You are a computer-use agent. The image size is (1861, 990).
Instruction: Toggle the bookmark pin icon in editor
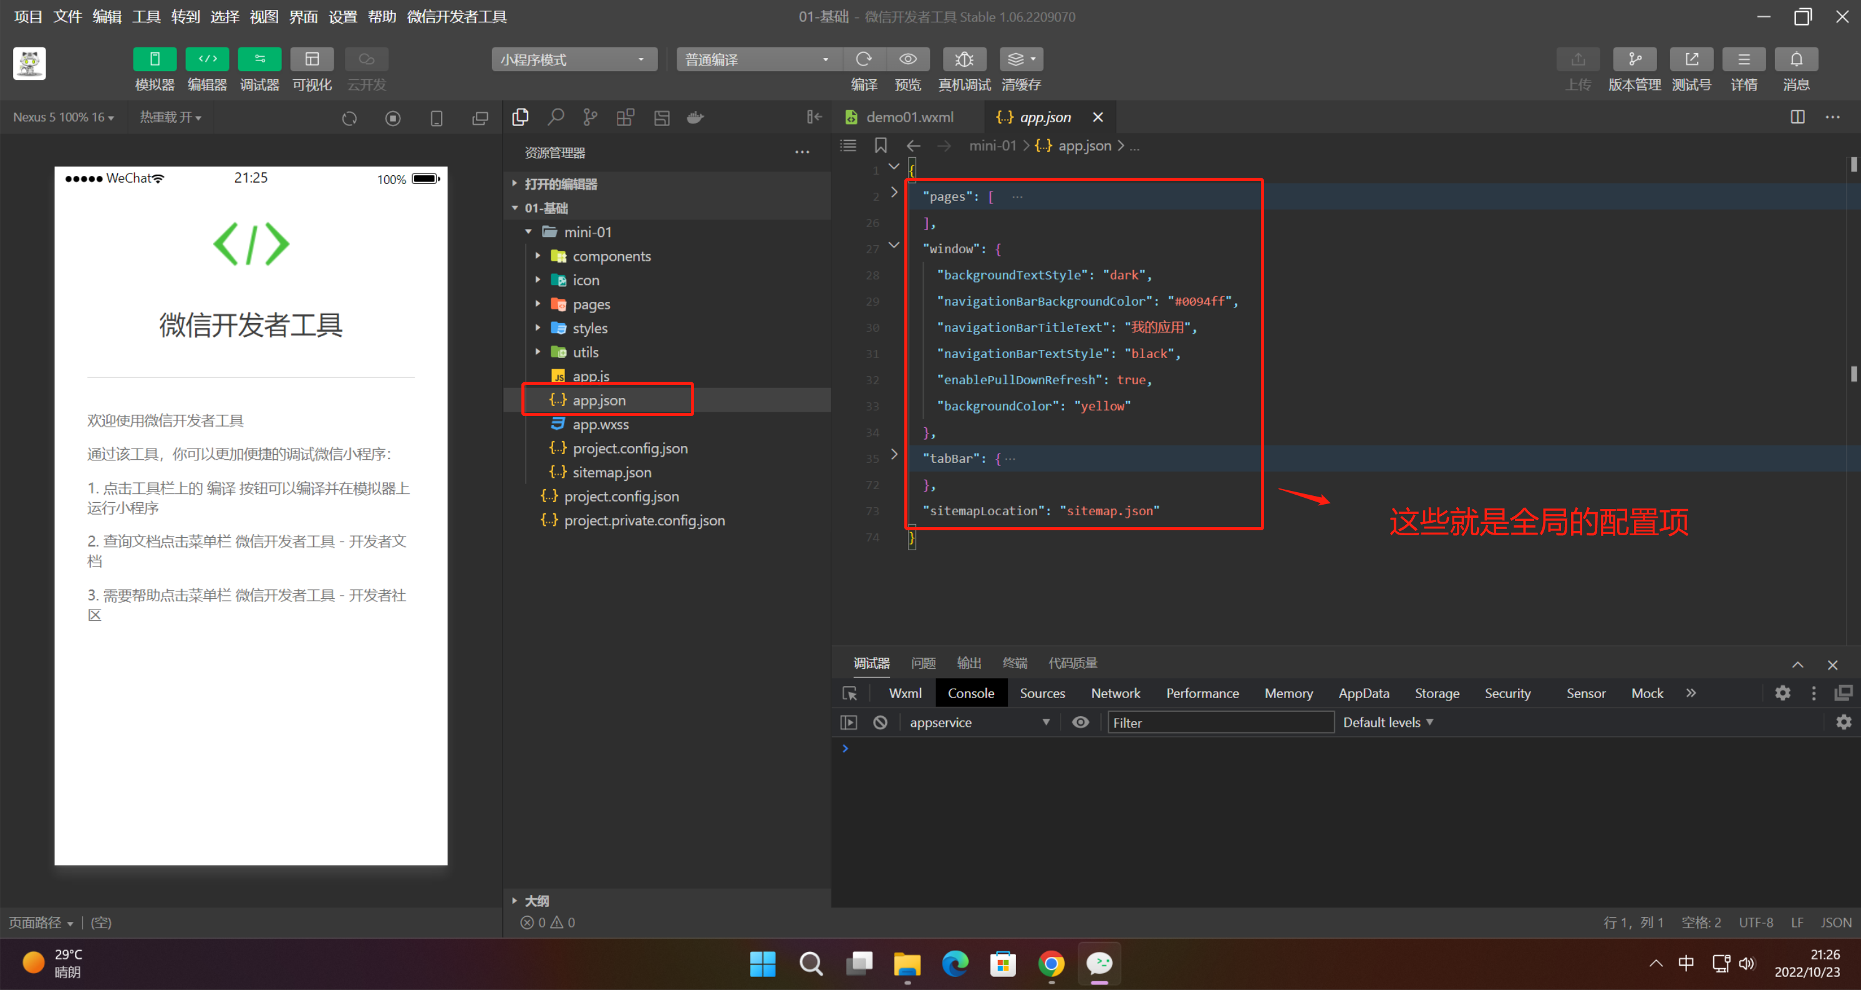click(884, 148)
